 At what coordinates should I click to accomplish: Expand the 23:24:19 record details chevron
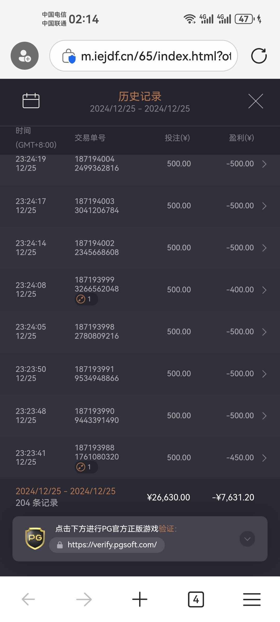coord(264,164)
